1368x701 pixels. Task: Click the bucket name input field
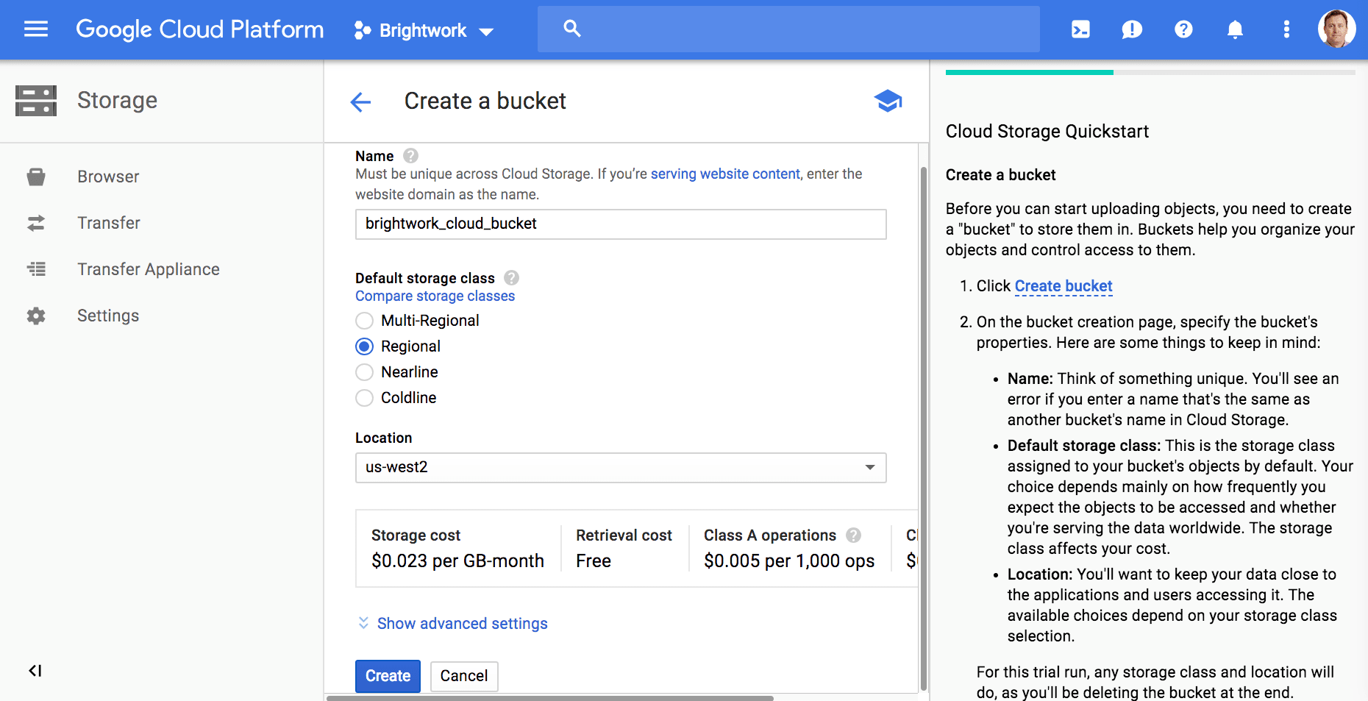pyautogui.click(x=621, y=224)
